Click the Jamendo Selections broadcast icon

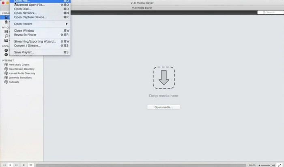coord(6,77)
